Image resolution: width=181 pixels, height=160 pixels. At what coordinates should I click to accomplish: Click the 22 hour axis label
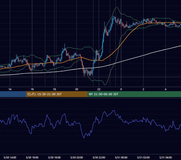(99, 89)
